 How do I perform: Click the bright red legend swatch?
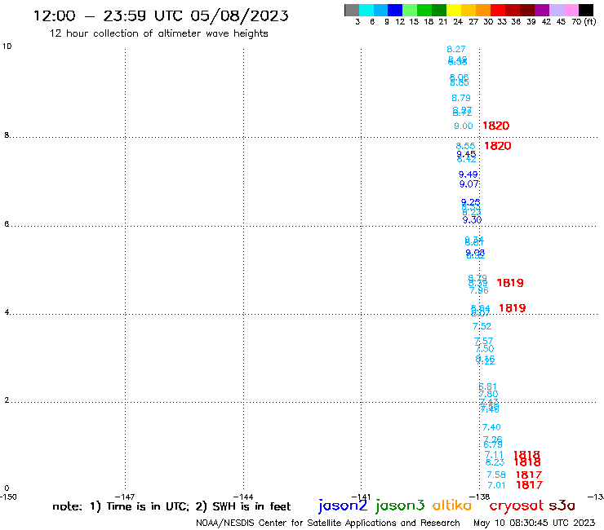tap(498, 10)
